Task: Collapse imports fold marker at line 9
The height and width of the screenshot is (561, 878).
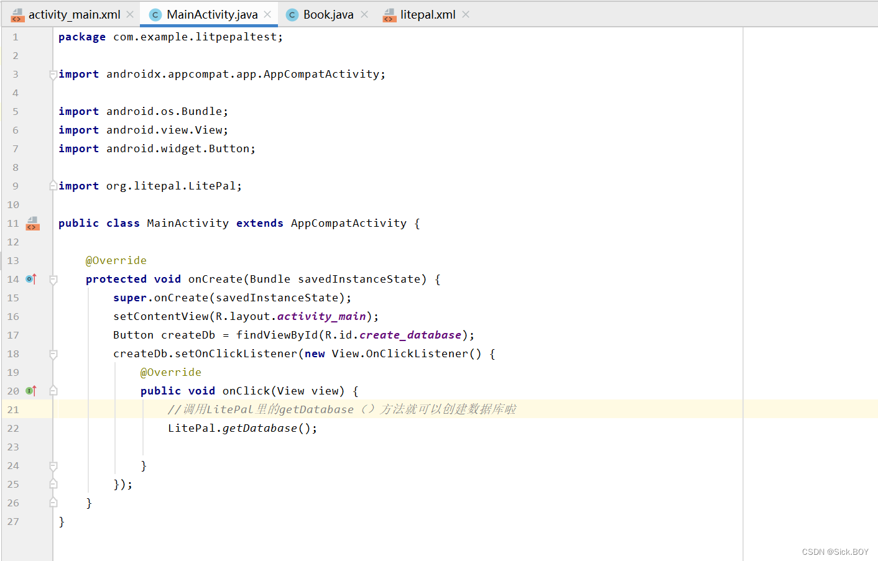Action: [53, 186]
